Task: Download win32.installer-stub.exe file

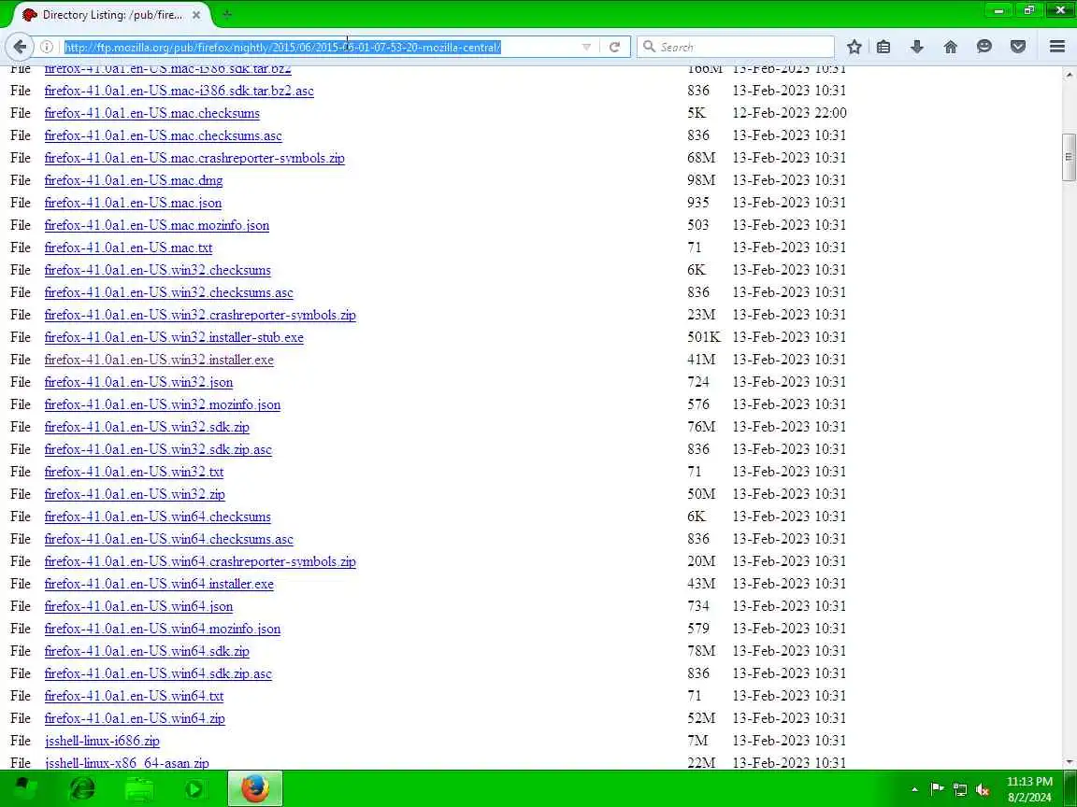Action: pyautogui.click(x=174, y=337)
